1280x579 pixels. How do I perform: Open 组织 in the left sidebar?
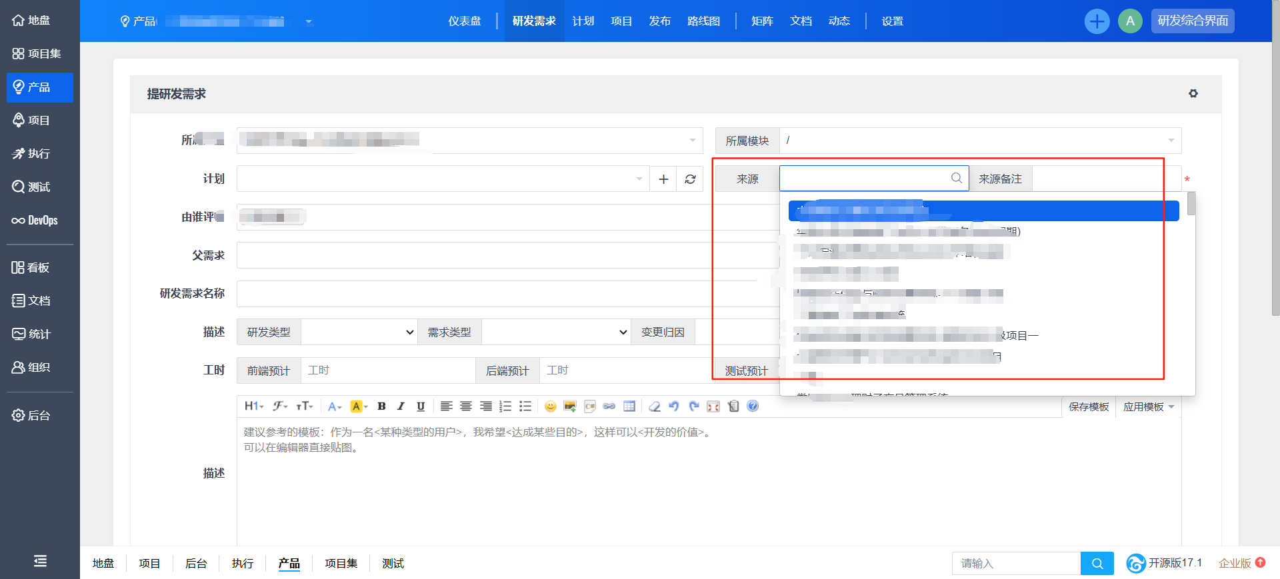pos(31,368)
